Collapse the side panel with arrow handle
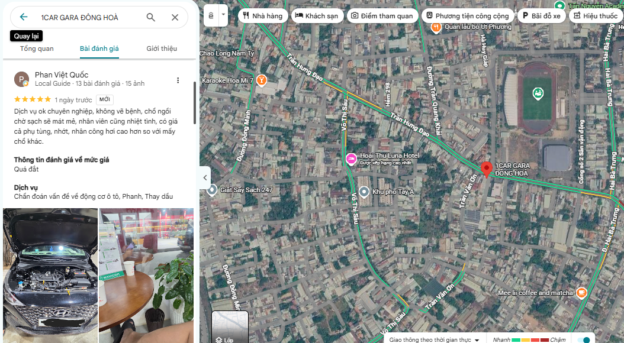 click(x=205, y=177)
